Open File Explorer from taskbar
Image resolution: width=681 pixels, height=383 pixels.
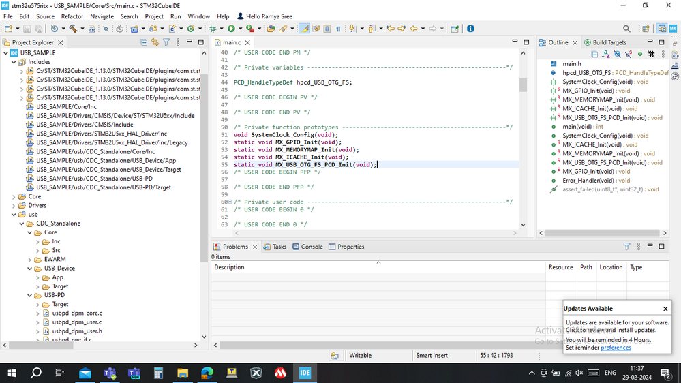(183, 373)
